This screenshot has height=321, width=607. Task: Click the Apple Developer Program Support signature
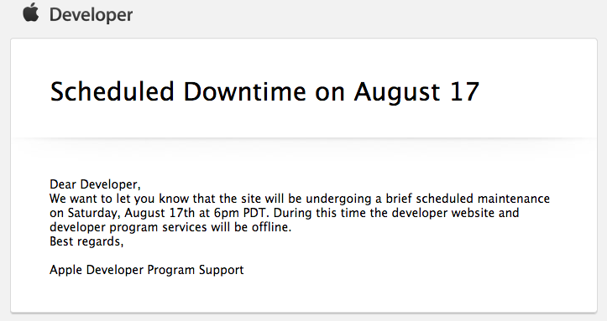[x=147, y=270]
